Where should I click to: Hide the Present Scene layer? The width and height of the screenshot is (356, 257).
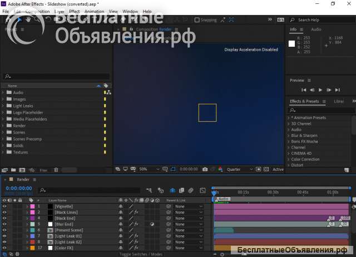tap(4, 230)
